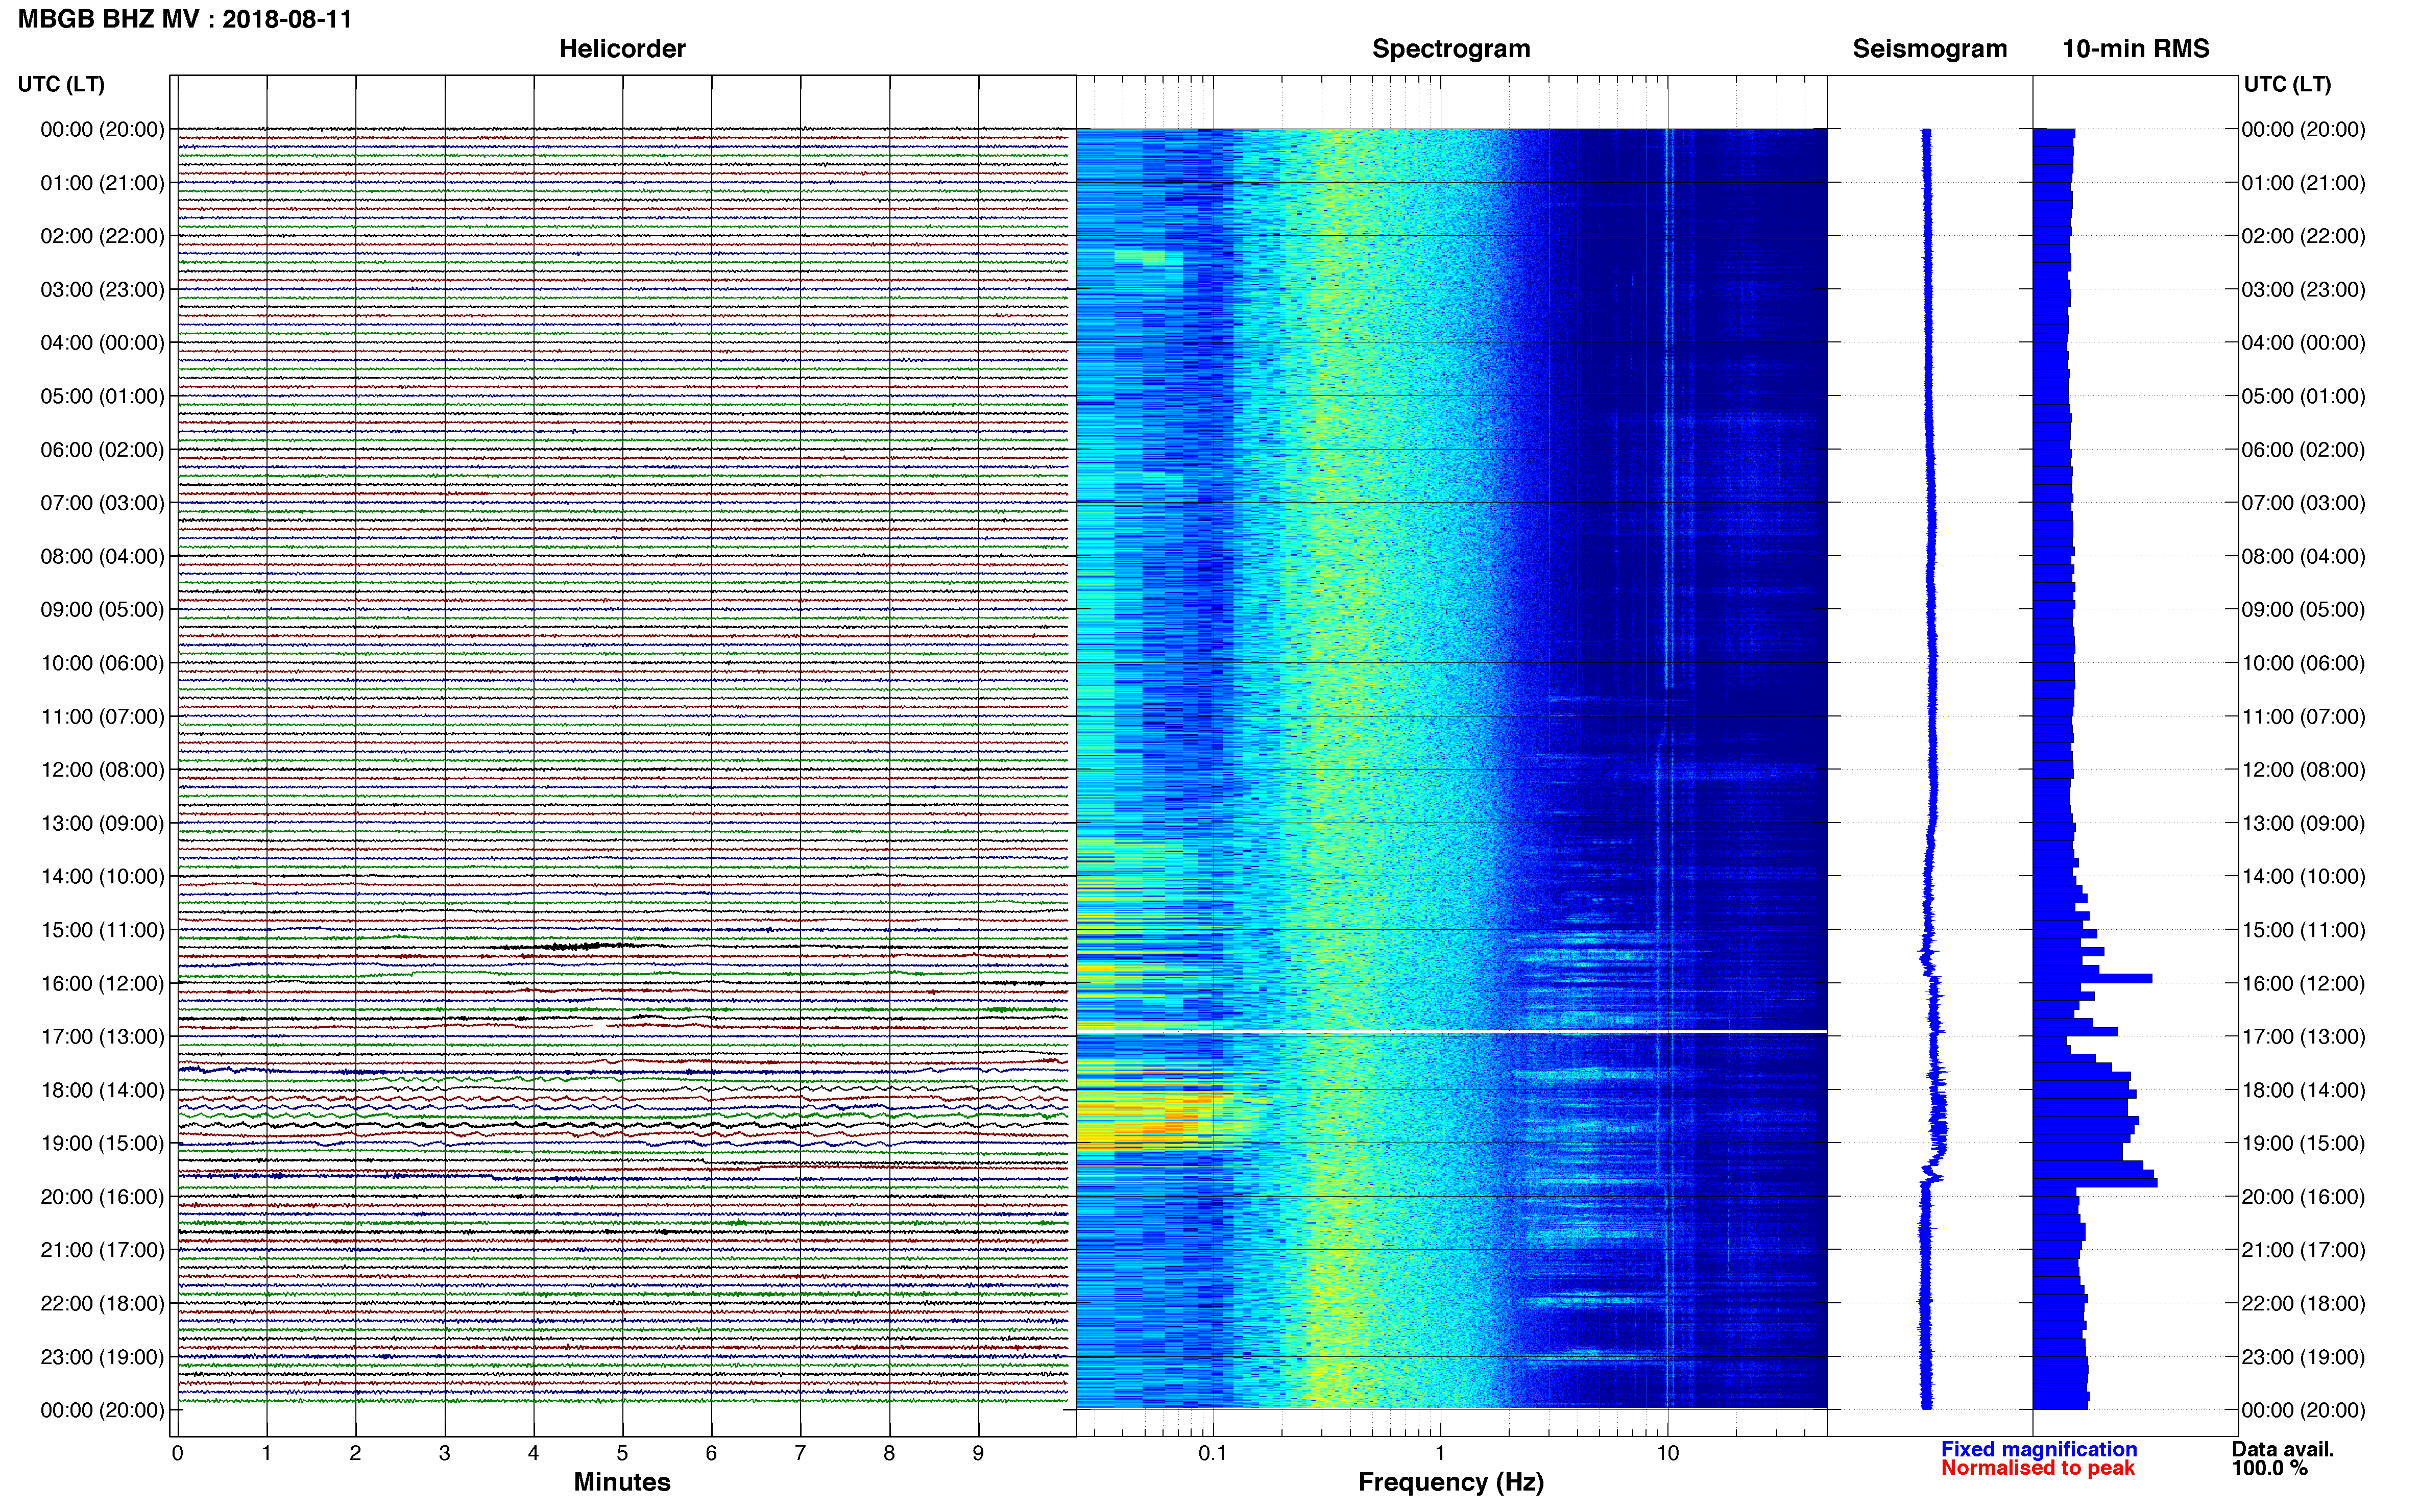
Task: Click the 1 tick on the frequency axis
Action: [x=1441, y=1453]
